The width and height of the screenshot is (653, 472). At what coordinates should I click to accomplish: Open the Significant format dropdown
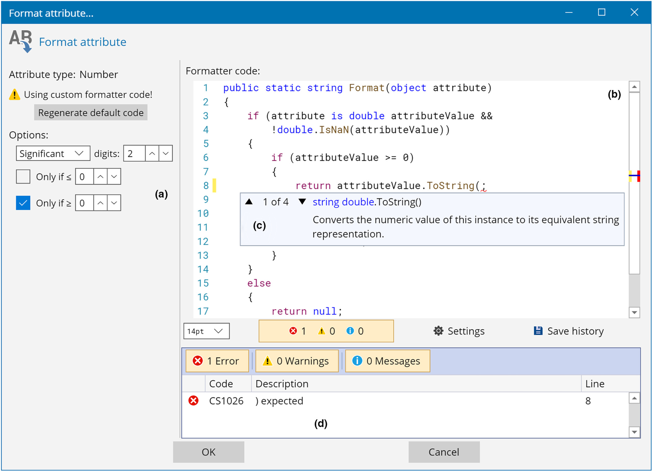53,153
